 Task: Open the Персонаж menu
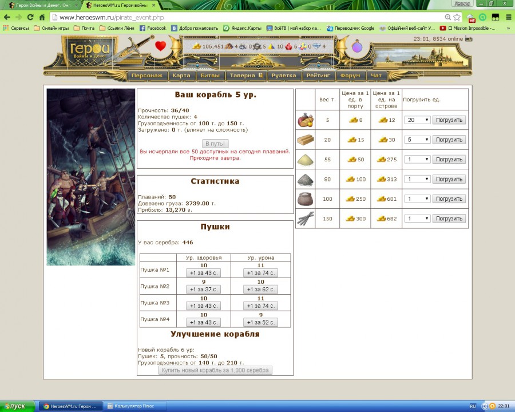(147, 76)
